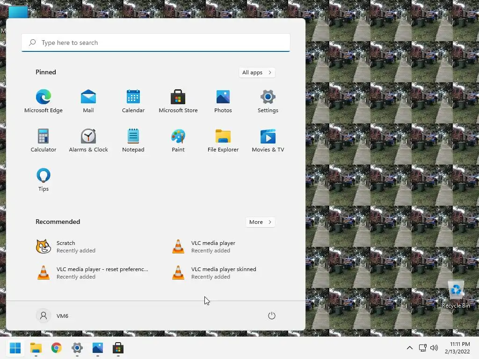Launch Google Chrome from taskbar
The width and height of the screenshot is (479, 359).
coord(57,348)
